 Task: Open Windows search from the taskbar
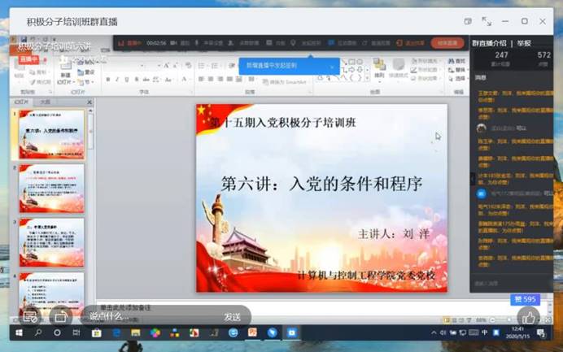click(38, 333)
